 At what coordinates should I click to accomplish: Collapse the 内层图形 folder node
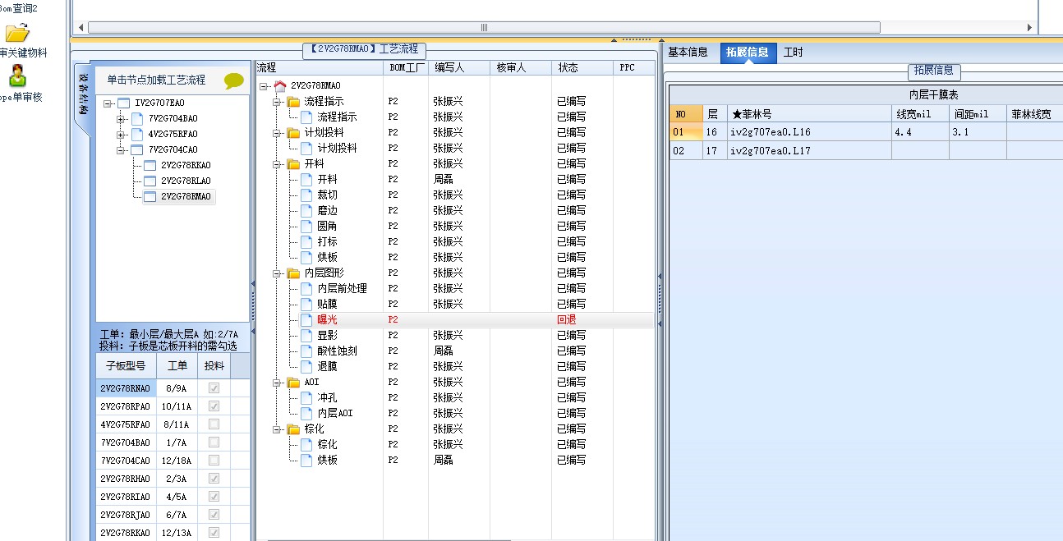pos(277,273)
